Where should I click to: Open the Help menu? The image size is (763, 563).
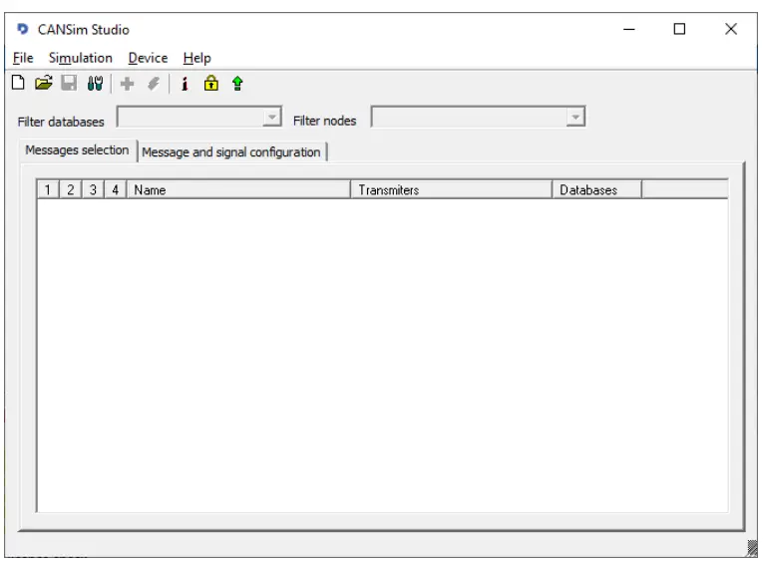coord(197,59)
